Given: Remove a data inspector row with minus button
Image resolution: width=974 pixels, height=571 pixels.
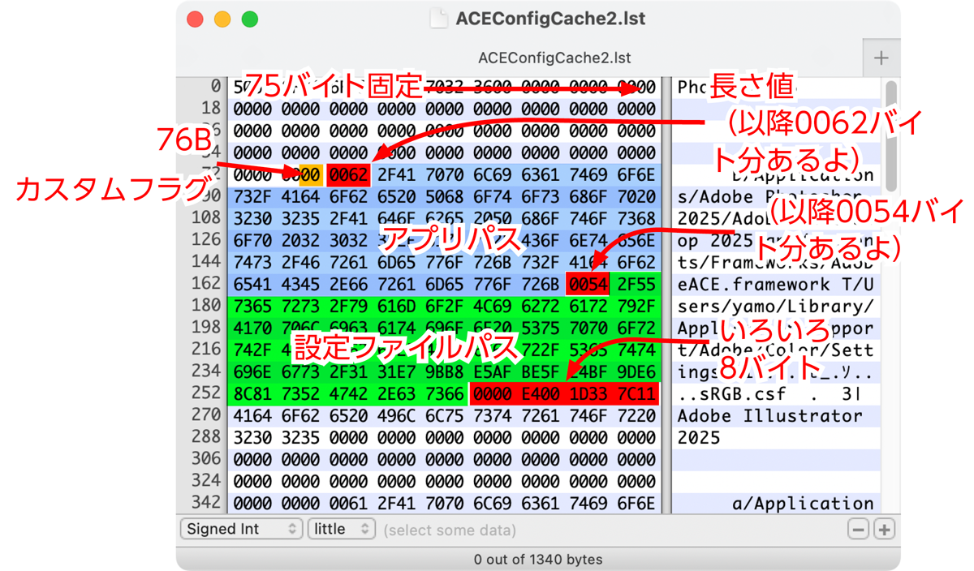Looking at the screenshot, I should coord(858,530).
